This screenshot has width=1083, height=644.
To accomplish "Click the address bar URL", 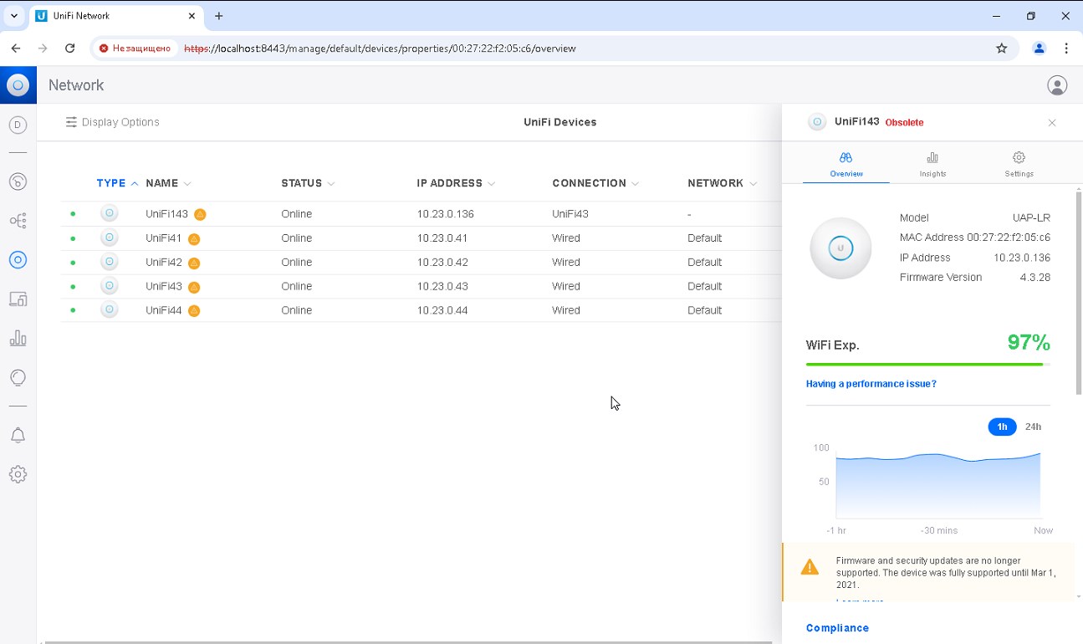I will pyautogui.click(x=380, y=49).
